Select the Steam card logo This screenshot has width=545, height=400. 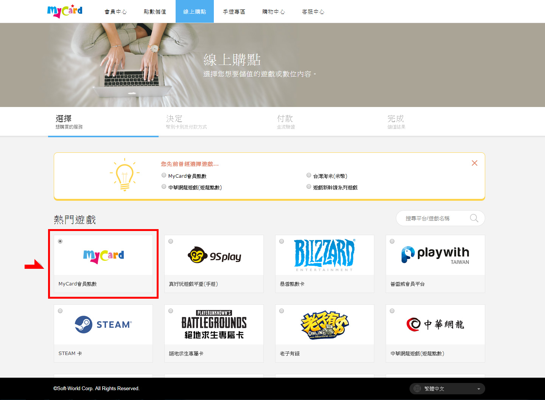coord(103,324)
